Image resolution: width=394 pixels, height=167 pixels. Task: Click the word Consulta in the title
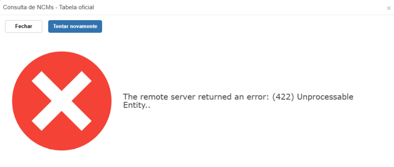[15, 7]
